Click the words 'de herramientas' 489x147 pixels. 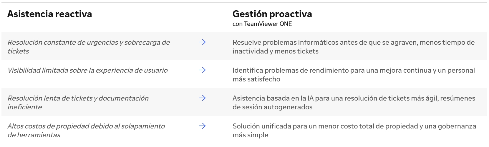(x=34, y=135)
